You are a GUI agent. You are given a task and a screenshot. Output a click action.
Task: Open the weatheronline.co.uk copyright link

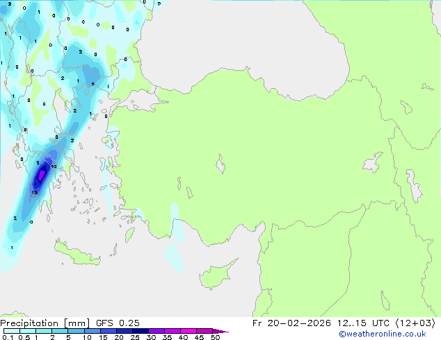tap(383, 334)
